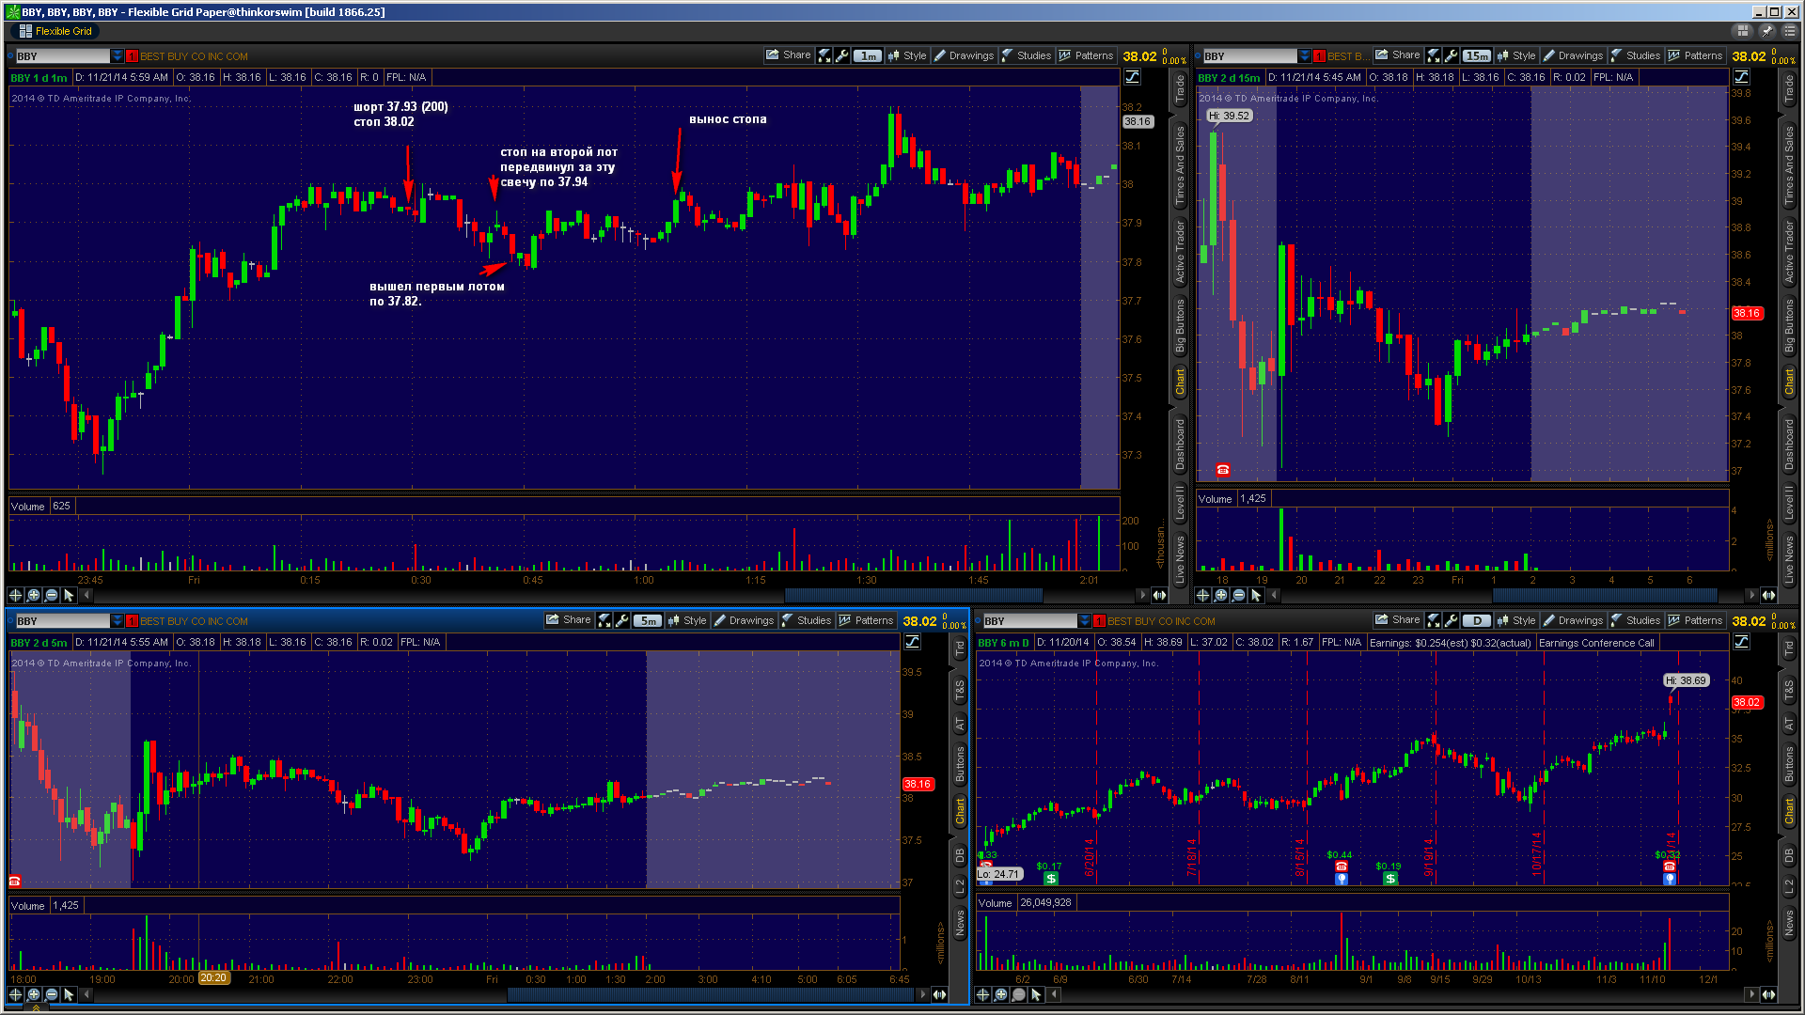Screen dimensions: 1805x1015
Task: Open Drawings in the 15m chart
Action: click(x=1573, y=55)
